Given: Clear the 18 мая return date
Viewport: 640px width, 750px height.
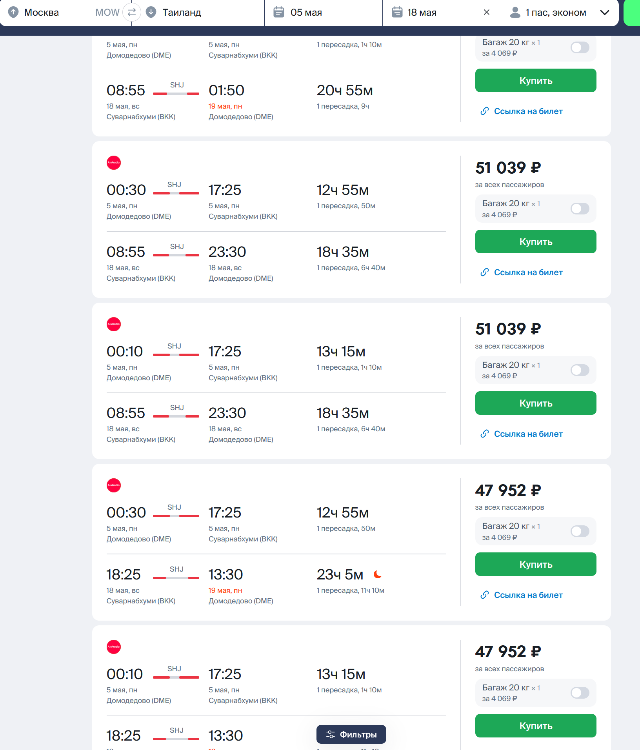Looking at the screenshot, I should [x=486, y=12].
